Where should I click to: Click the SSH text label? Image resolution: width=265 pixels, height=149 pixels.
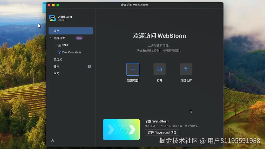[65, 45]
